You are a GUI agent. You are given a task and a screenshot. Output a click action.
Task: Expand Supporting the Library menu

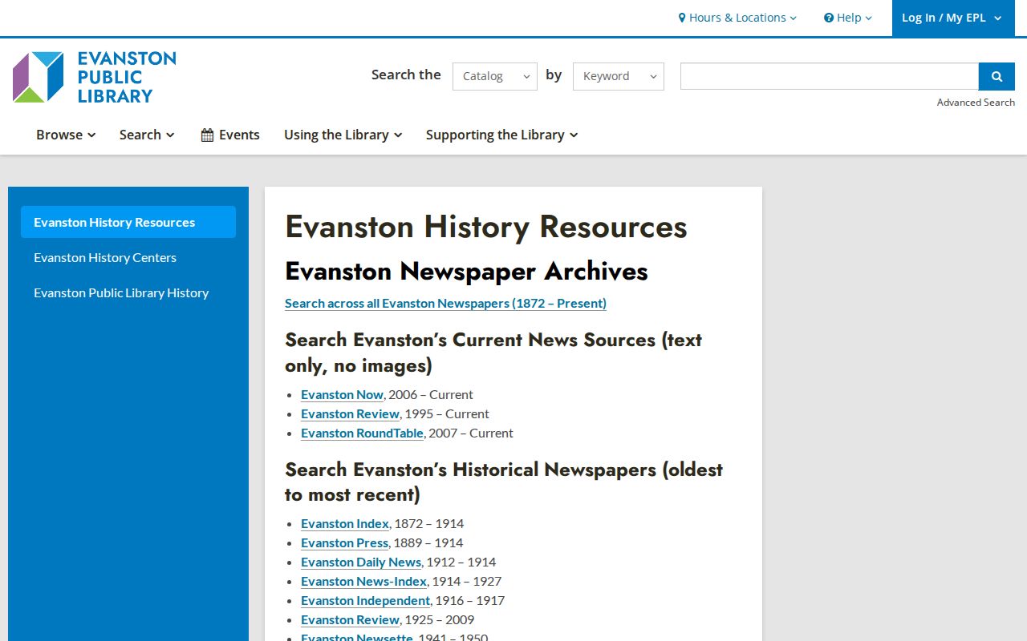[x=501, y=135]
